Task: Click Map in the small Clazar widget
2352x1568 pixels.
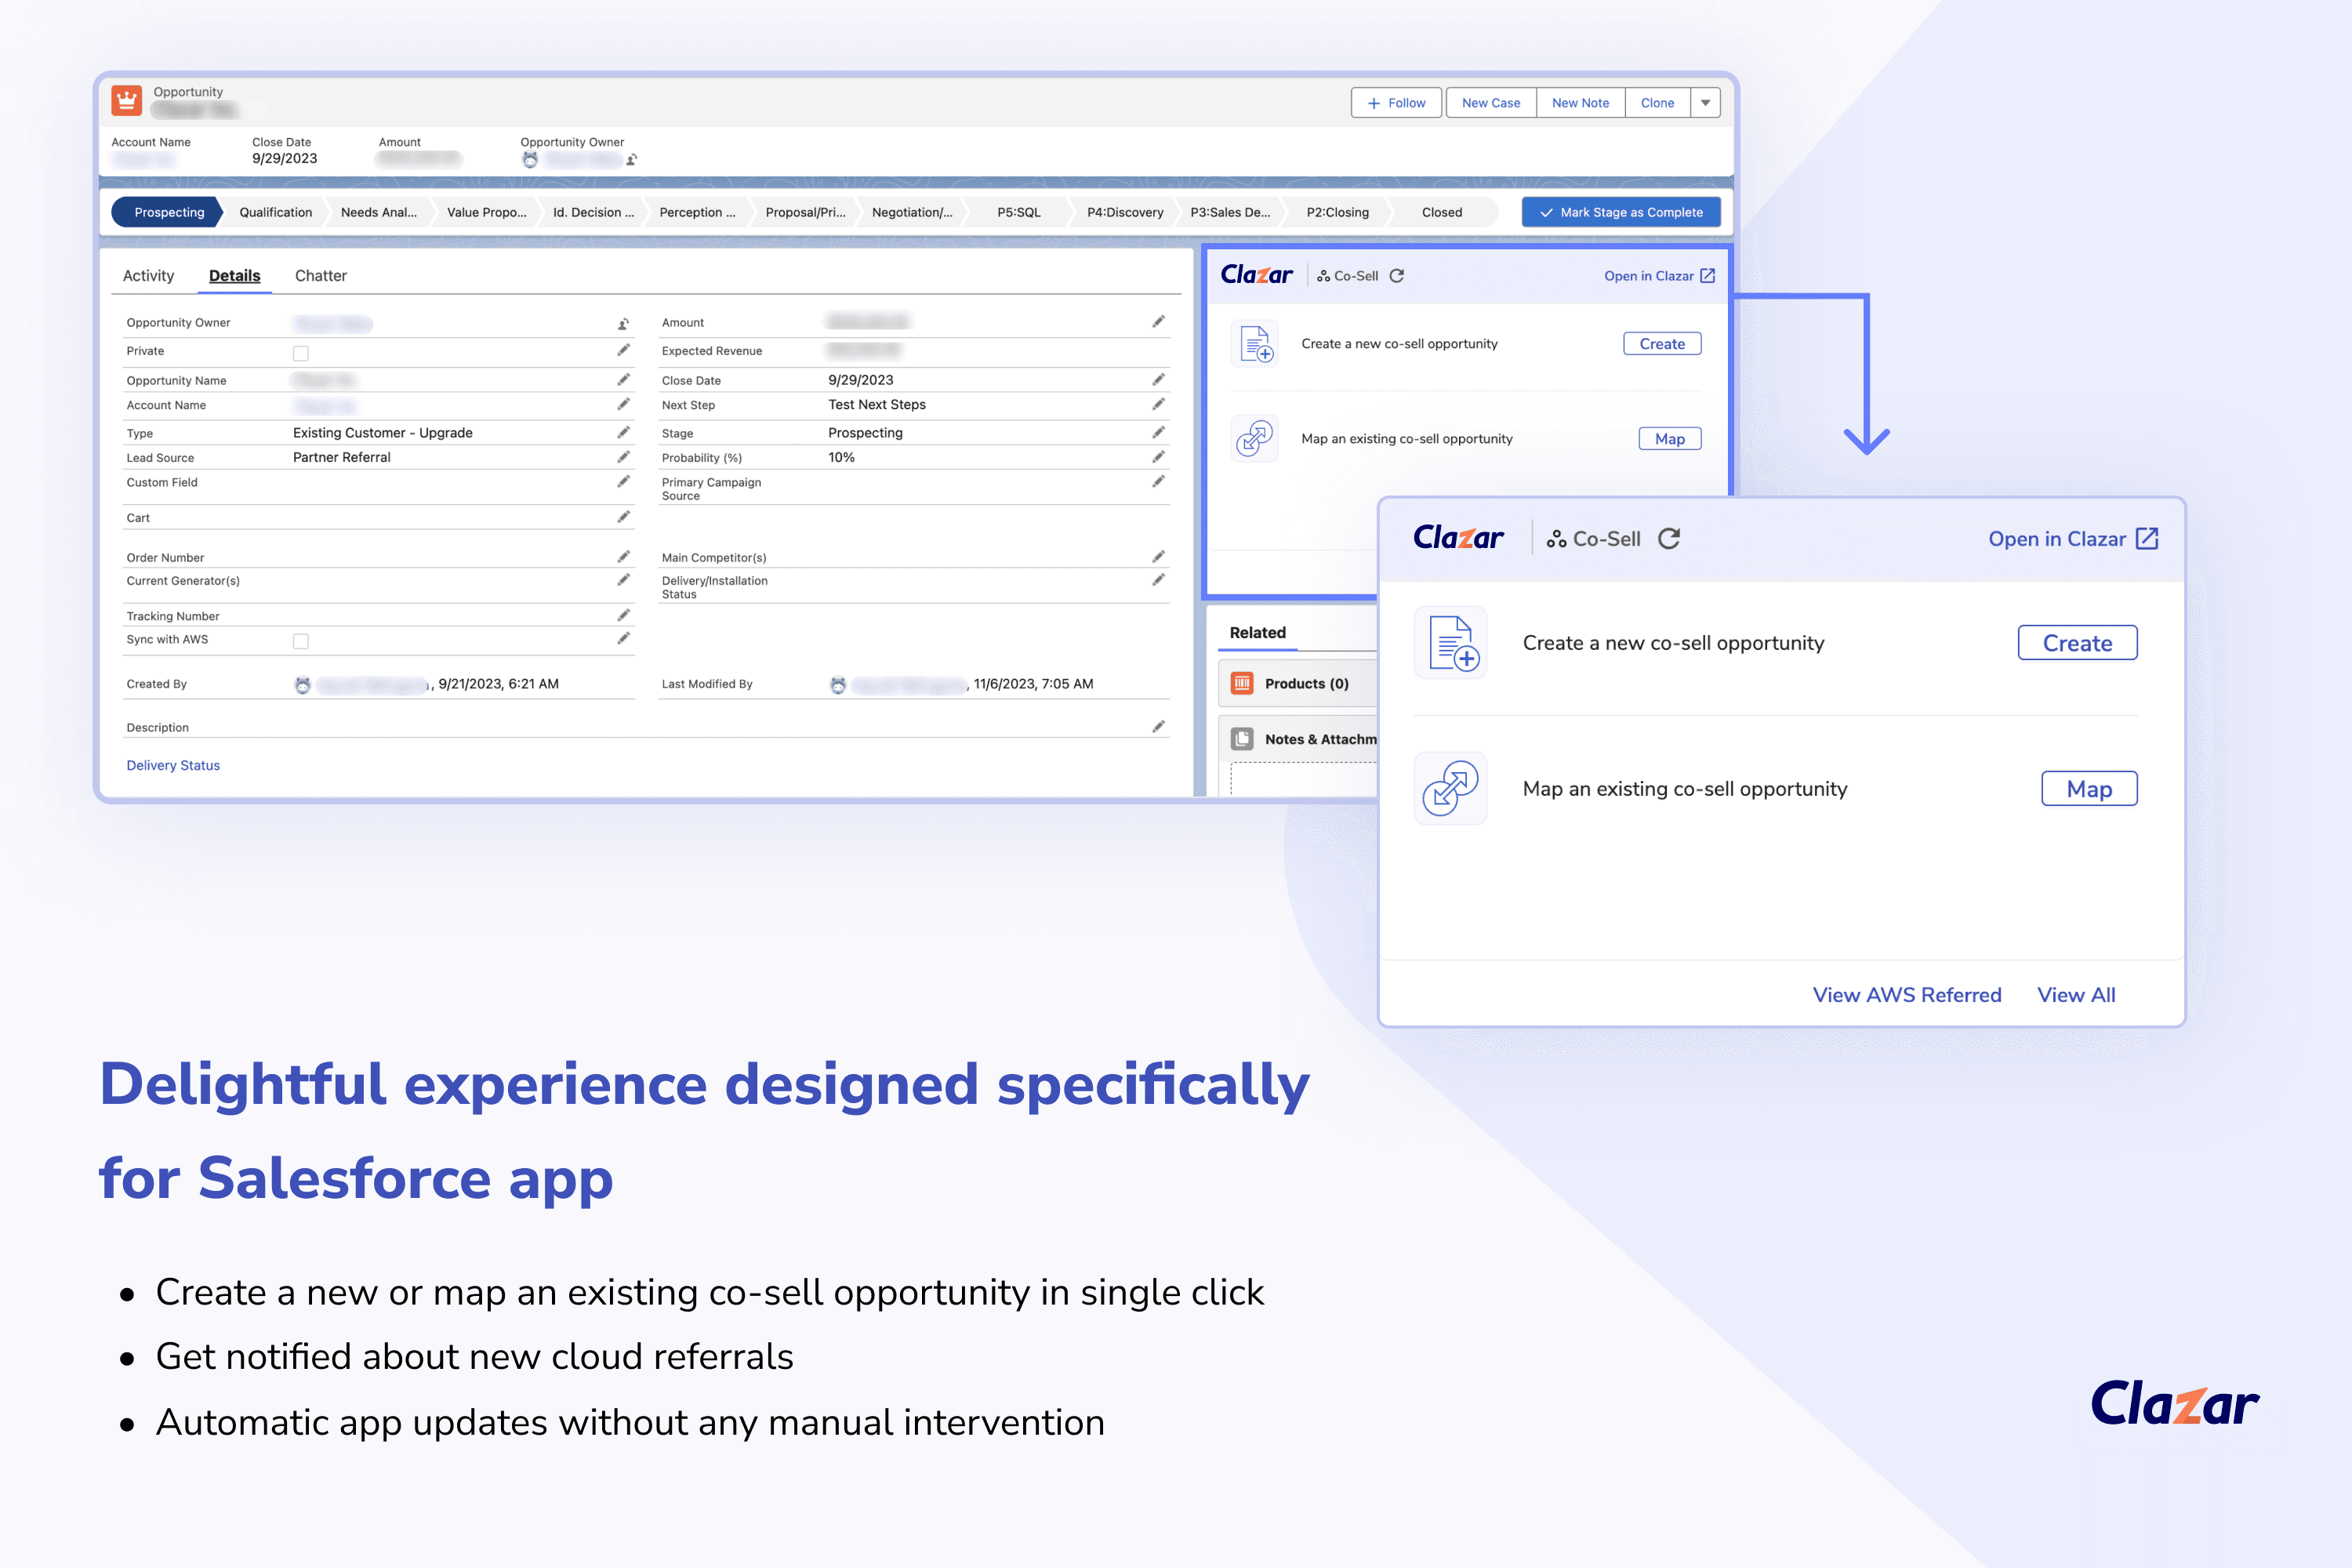Action: (x=1670, y=439)
